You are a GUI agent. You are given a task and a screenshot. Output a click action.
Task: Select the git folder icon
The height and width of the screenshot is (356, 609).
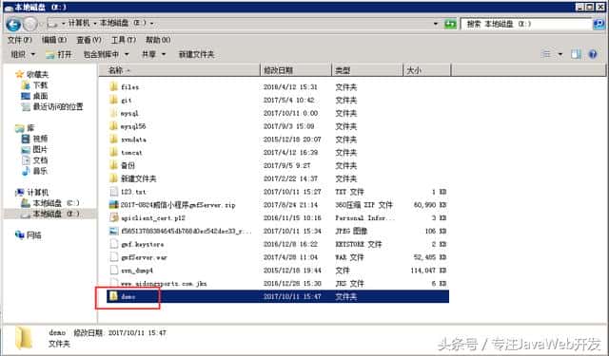(x=113, y=100)
